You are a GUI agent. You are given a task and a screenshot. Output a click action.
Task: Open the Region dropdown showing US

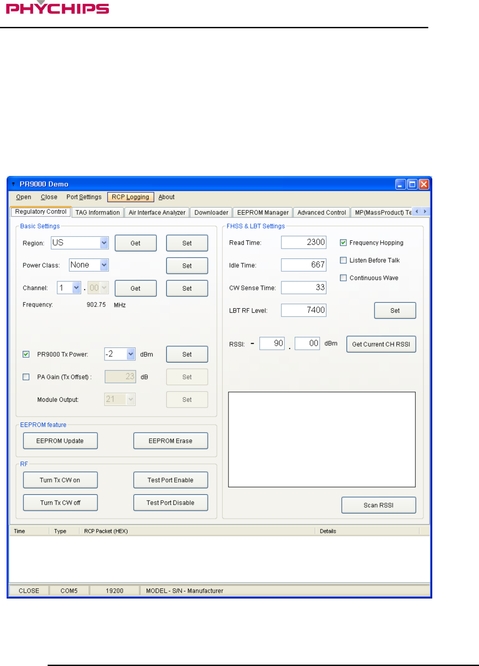[104, 243]
